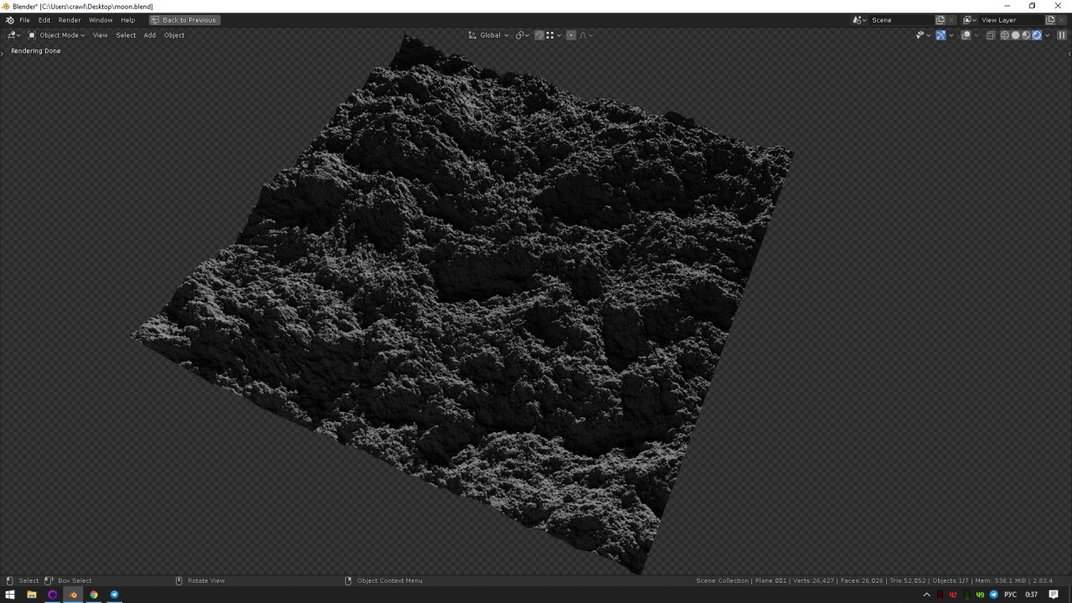Show hidden system tray icons
1072x603 pixels.
(x=926, y=595)
